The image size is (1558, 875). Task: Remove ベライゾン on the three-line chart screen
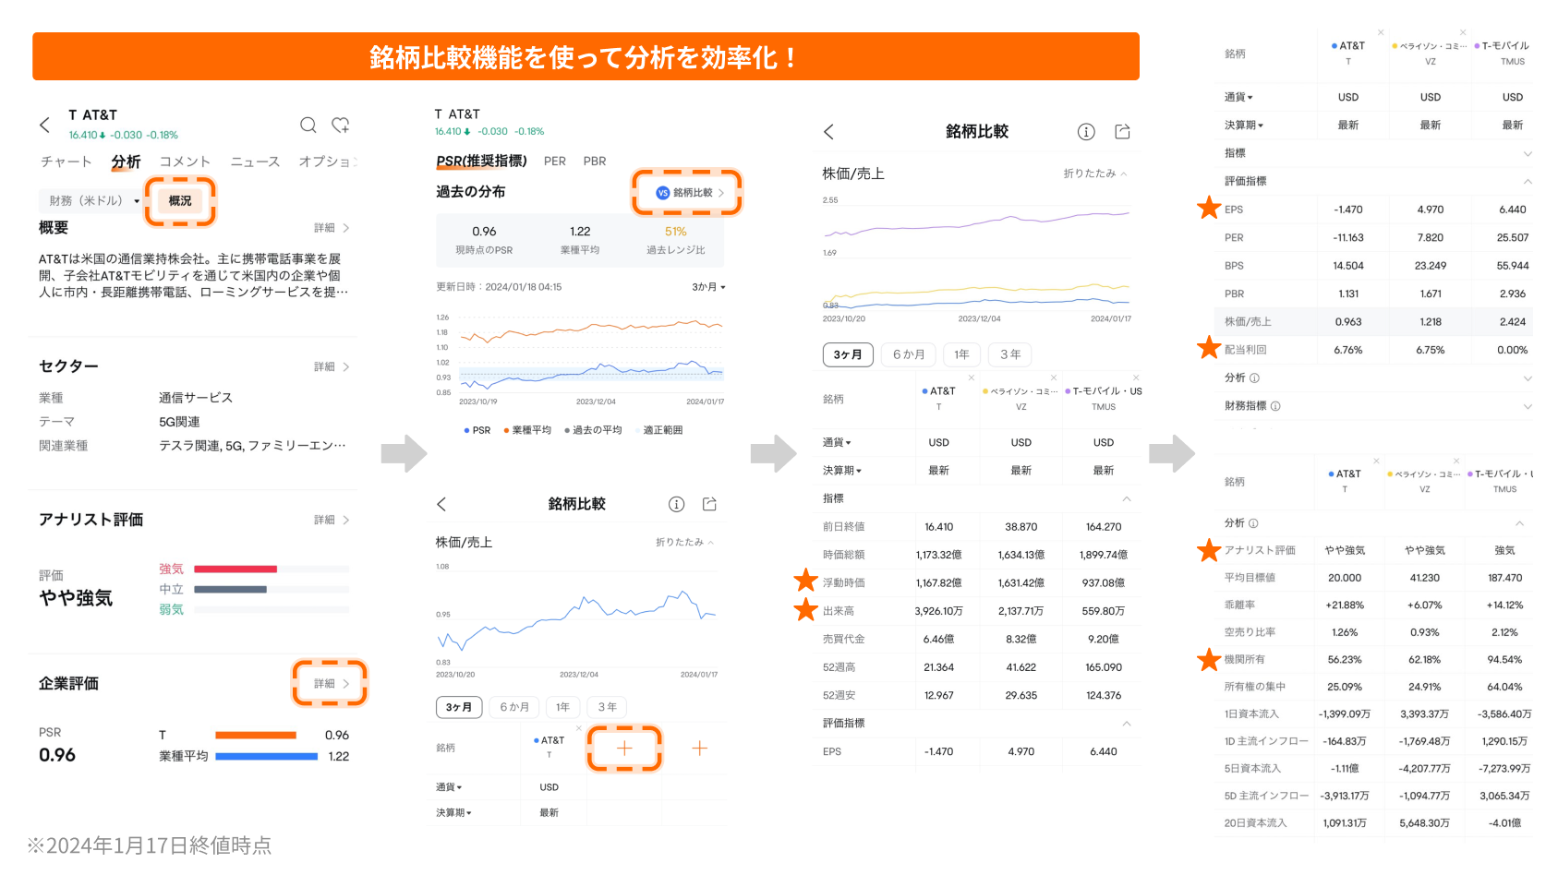[1054, 378]
